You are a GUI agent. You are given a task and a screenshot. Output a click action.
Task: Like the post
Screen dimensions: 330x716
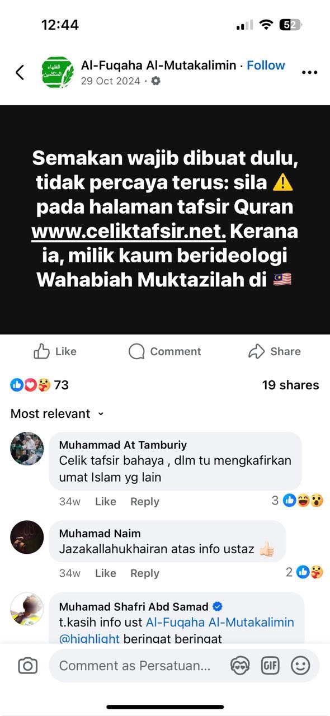click(x=55, y=351)
